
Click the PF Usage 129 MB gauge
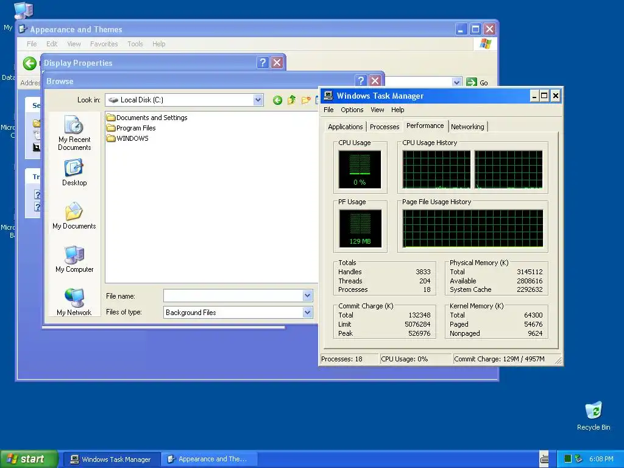tap(360, 229)
